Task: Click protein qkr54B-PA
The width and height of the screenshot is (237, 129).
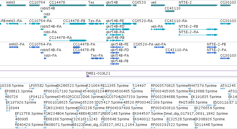Action: click(115, 58)
